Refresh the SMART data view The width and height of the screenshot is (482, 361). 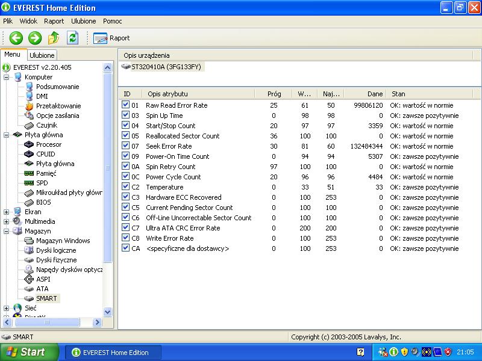(x=72, y=38)
